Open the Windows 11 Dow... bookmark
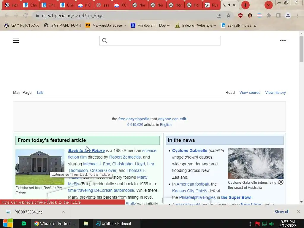 click(x=151, y=25)
